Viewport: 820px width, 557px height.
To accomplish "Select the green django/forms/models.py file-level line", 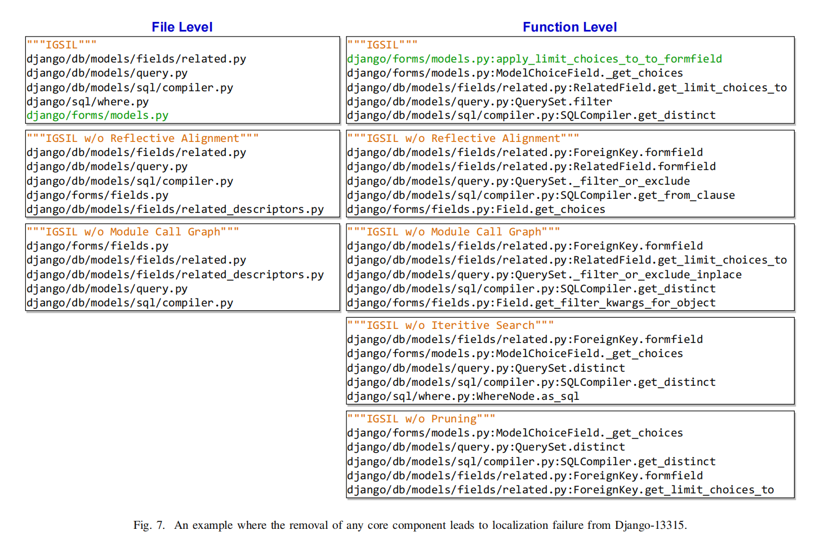I will [97, 115].
